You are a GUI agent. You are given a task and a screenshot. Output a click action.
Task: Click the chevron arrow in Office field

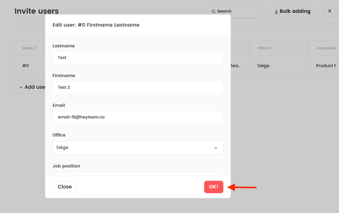click(x=216, y=148)
